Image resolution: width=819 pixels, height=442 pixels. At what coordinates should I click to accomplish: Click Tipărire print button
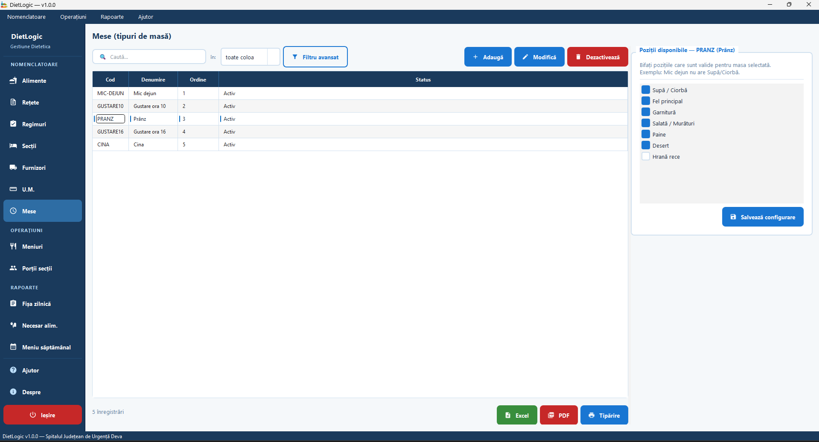pos(604,415)
